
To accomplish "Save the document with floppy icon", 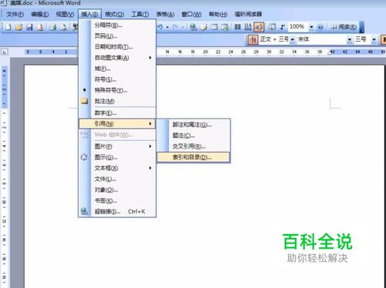I will pyautogui.click(x=30, y=27).
